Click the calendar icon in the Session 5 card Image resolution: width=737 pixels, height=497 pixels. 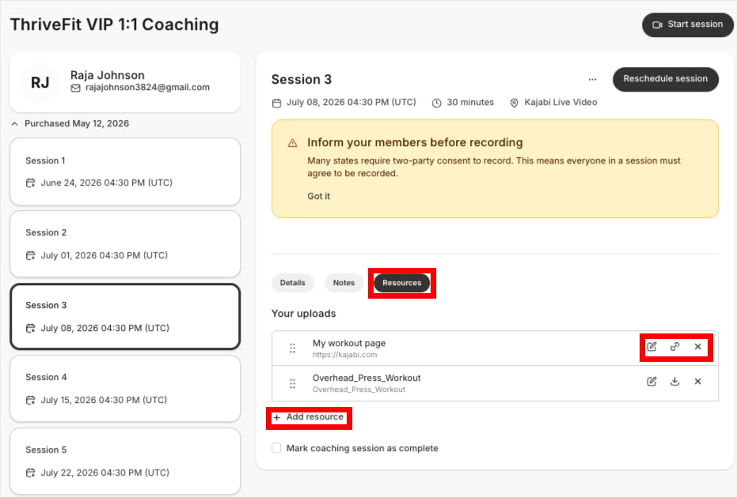(31, 473)
